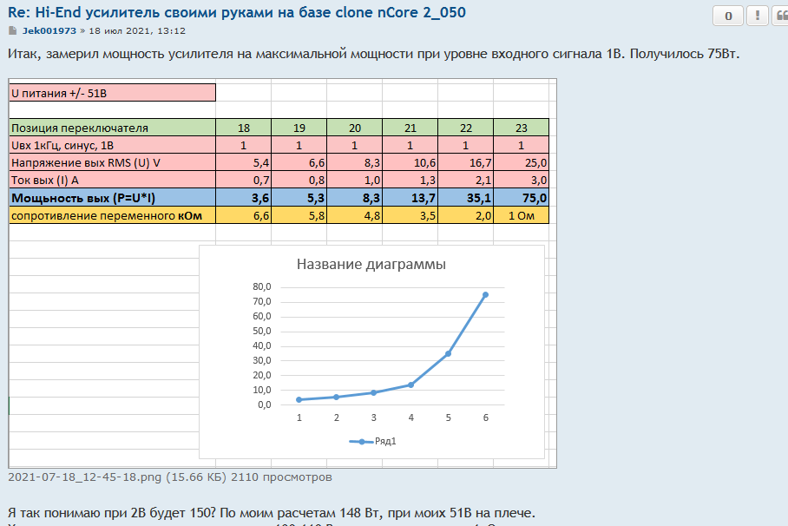Click the 75,0 output power cell

pos(521,197)
